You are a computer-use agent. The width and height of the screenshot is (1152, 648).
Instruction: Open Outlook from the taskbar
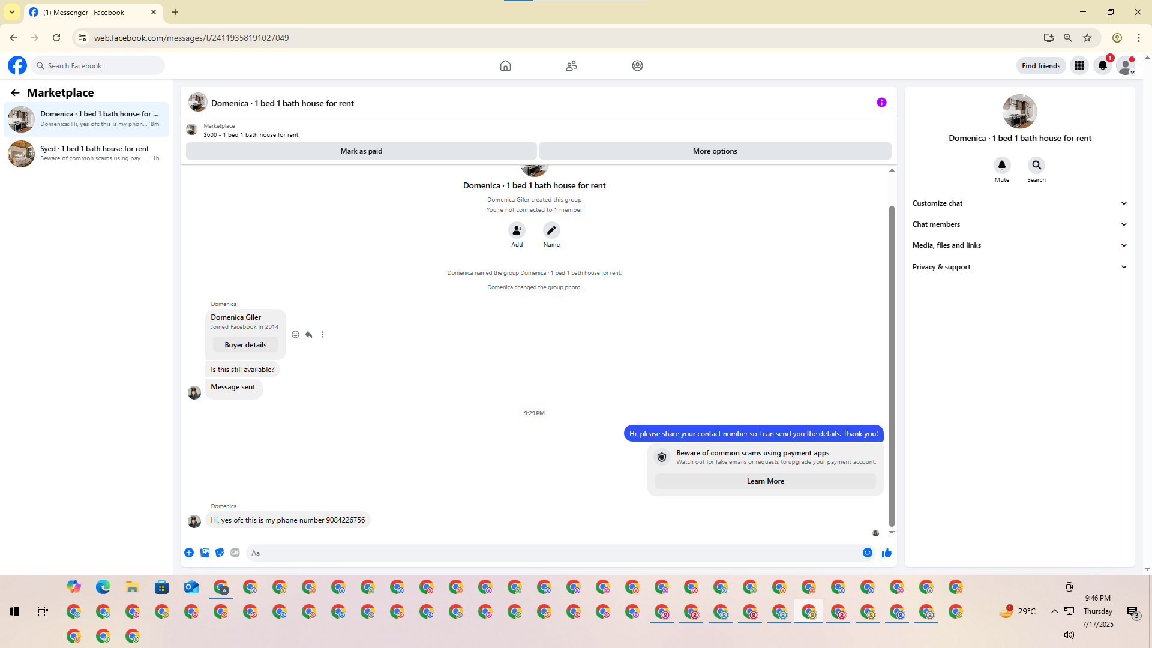click(191, 587)
